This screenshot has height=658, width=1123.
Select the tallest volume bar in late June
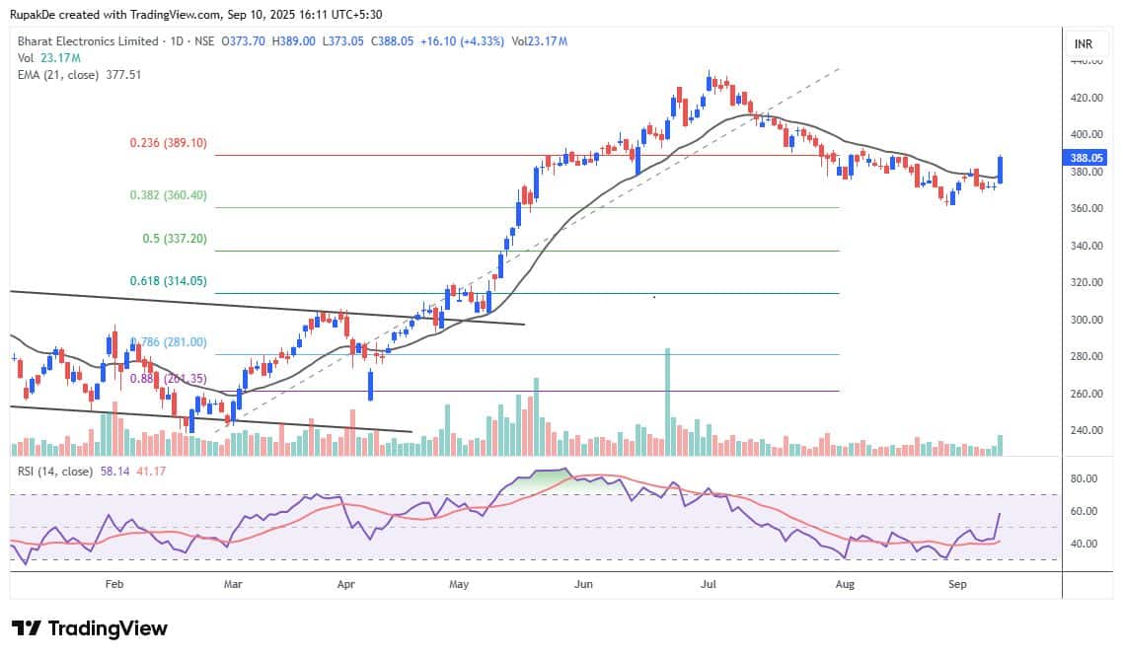[668, 400]
